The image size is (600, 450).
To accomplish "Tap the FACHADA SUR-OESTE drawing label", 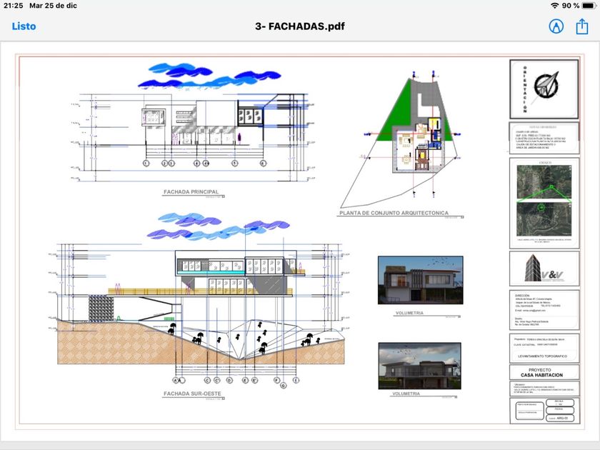I will click(192, 394).
